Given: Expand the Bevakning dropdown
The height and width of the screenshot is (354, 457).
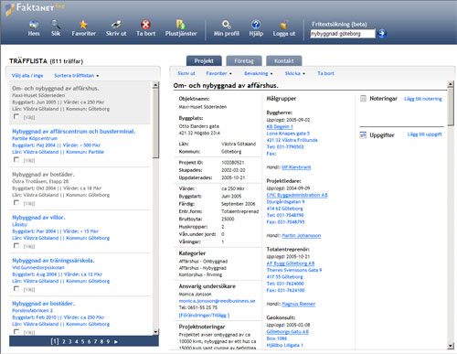Looking at the screenshot, I should tap(259, 73).
